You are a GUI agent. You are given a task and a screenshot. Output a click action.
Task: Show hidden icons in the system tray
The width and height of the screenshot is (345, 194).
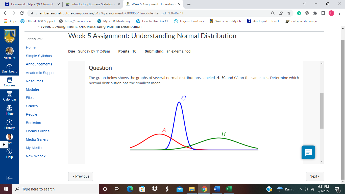(x=300, y=189)
